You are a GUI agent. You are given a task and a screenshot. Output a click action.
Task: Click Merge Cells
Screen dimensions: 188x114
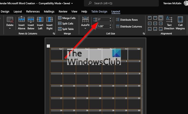pyautogui.click(x=67, y=18)
